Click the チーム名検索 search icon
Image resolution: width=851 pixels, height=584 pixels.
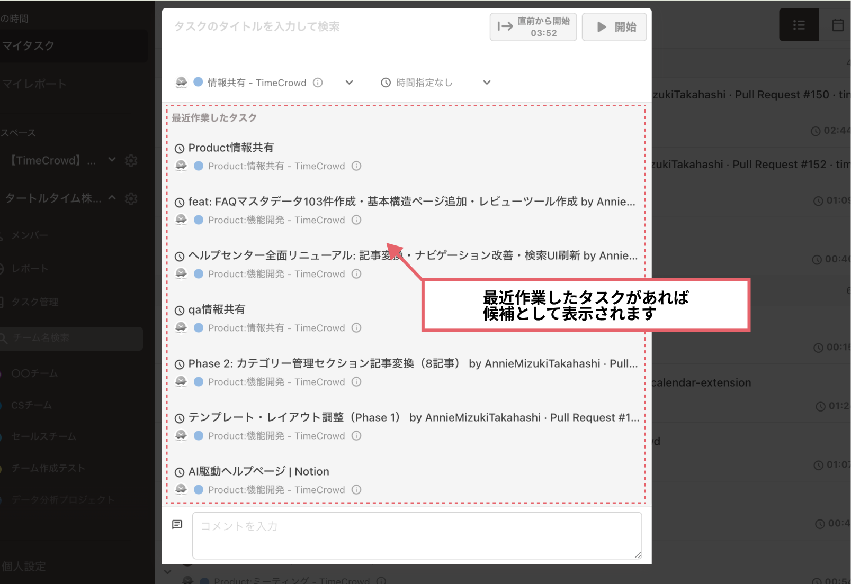tap(4, 339)
